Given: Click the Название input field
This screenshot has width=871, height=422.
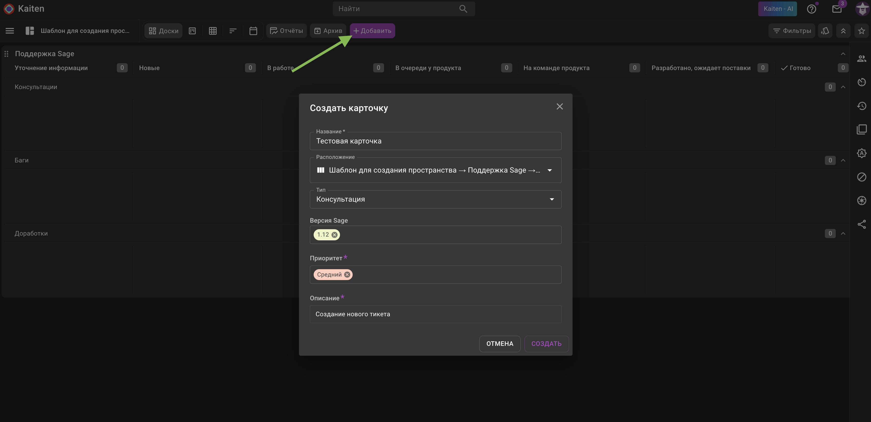Looking at the screenshot, I should click(x=436, y=141).
